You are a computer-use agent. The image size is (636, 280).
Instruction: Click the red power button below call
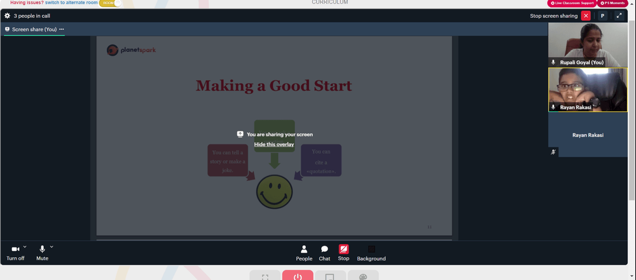point(298,276)
